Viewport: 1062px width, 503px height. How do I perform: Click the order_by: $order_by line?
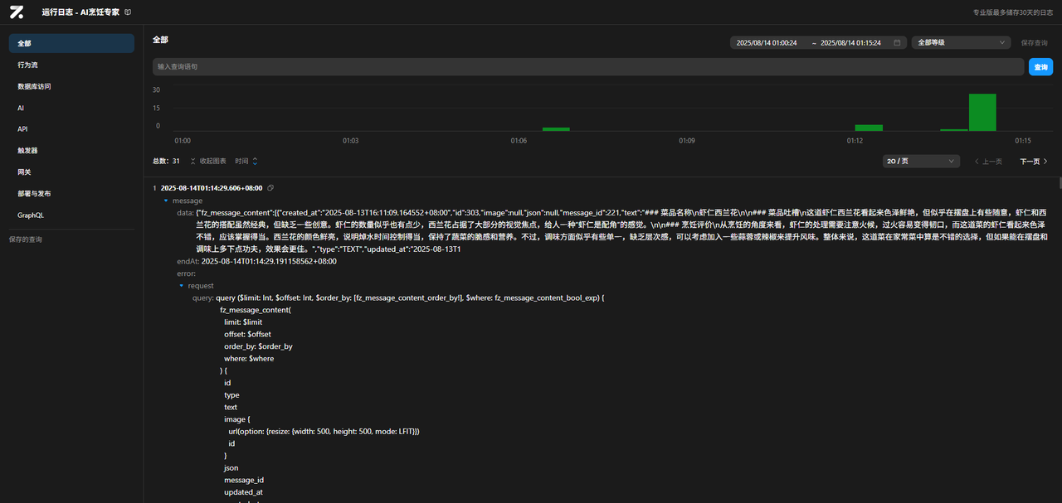point(258,346)
